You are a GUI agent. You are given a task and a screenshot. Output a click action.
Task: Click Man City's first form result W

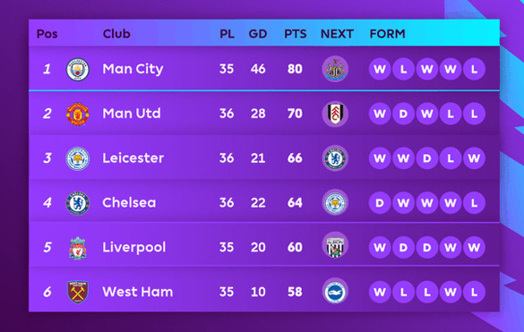pyautogui.click(x=380, y=69)
